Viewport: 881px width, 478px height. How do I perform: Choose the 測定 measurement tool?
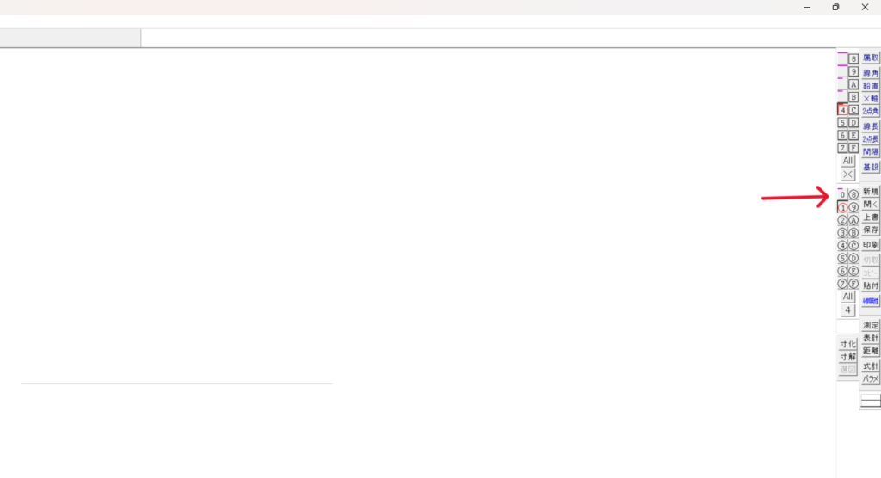click(x=871, y=325)
